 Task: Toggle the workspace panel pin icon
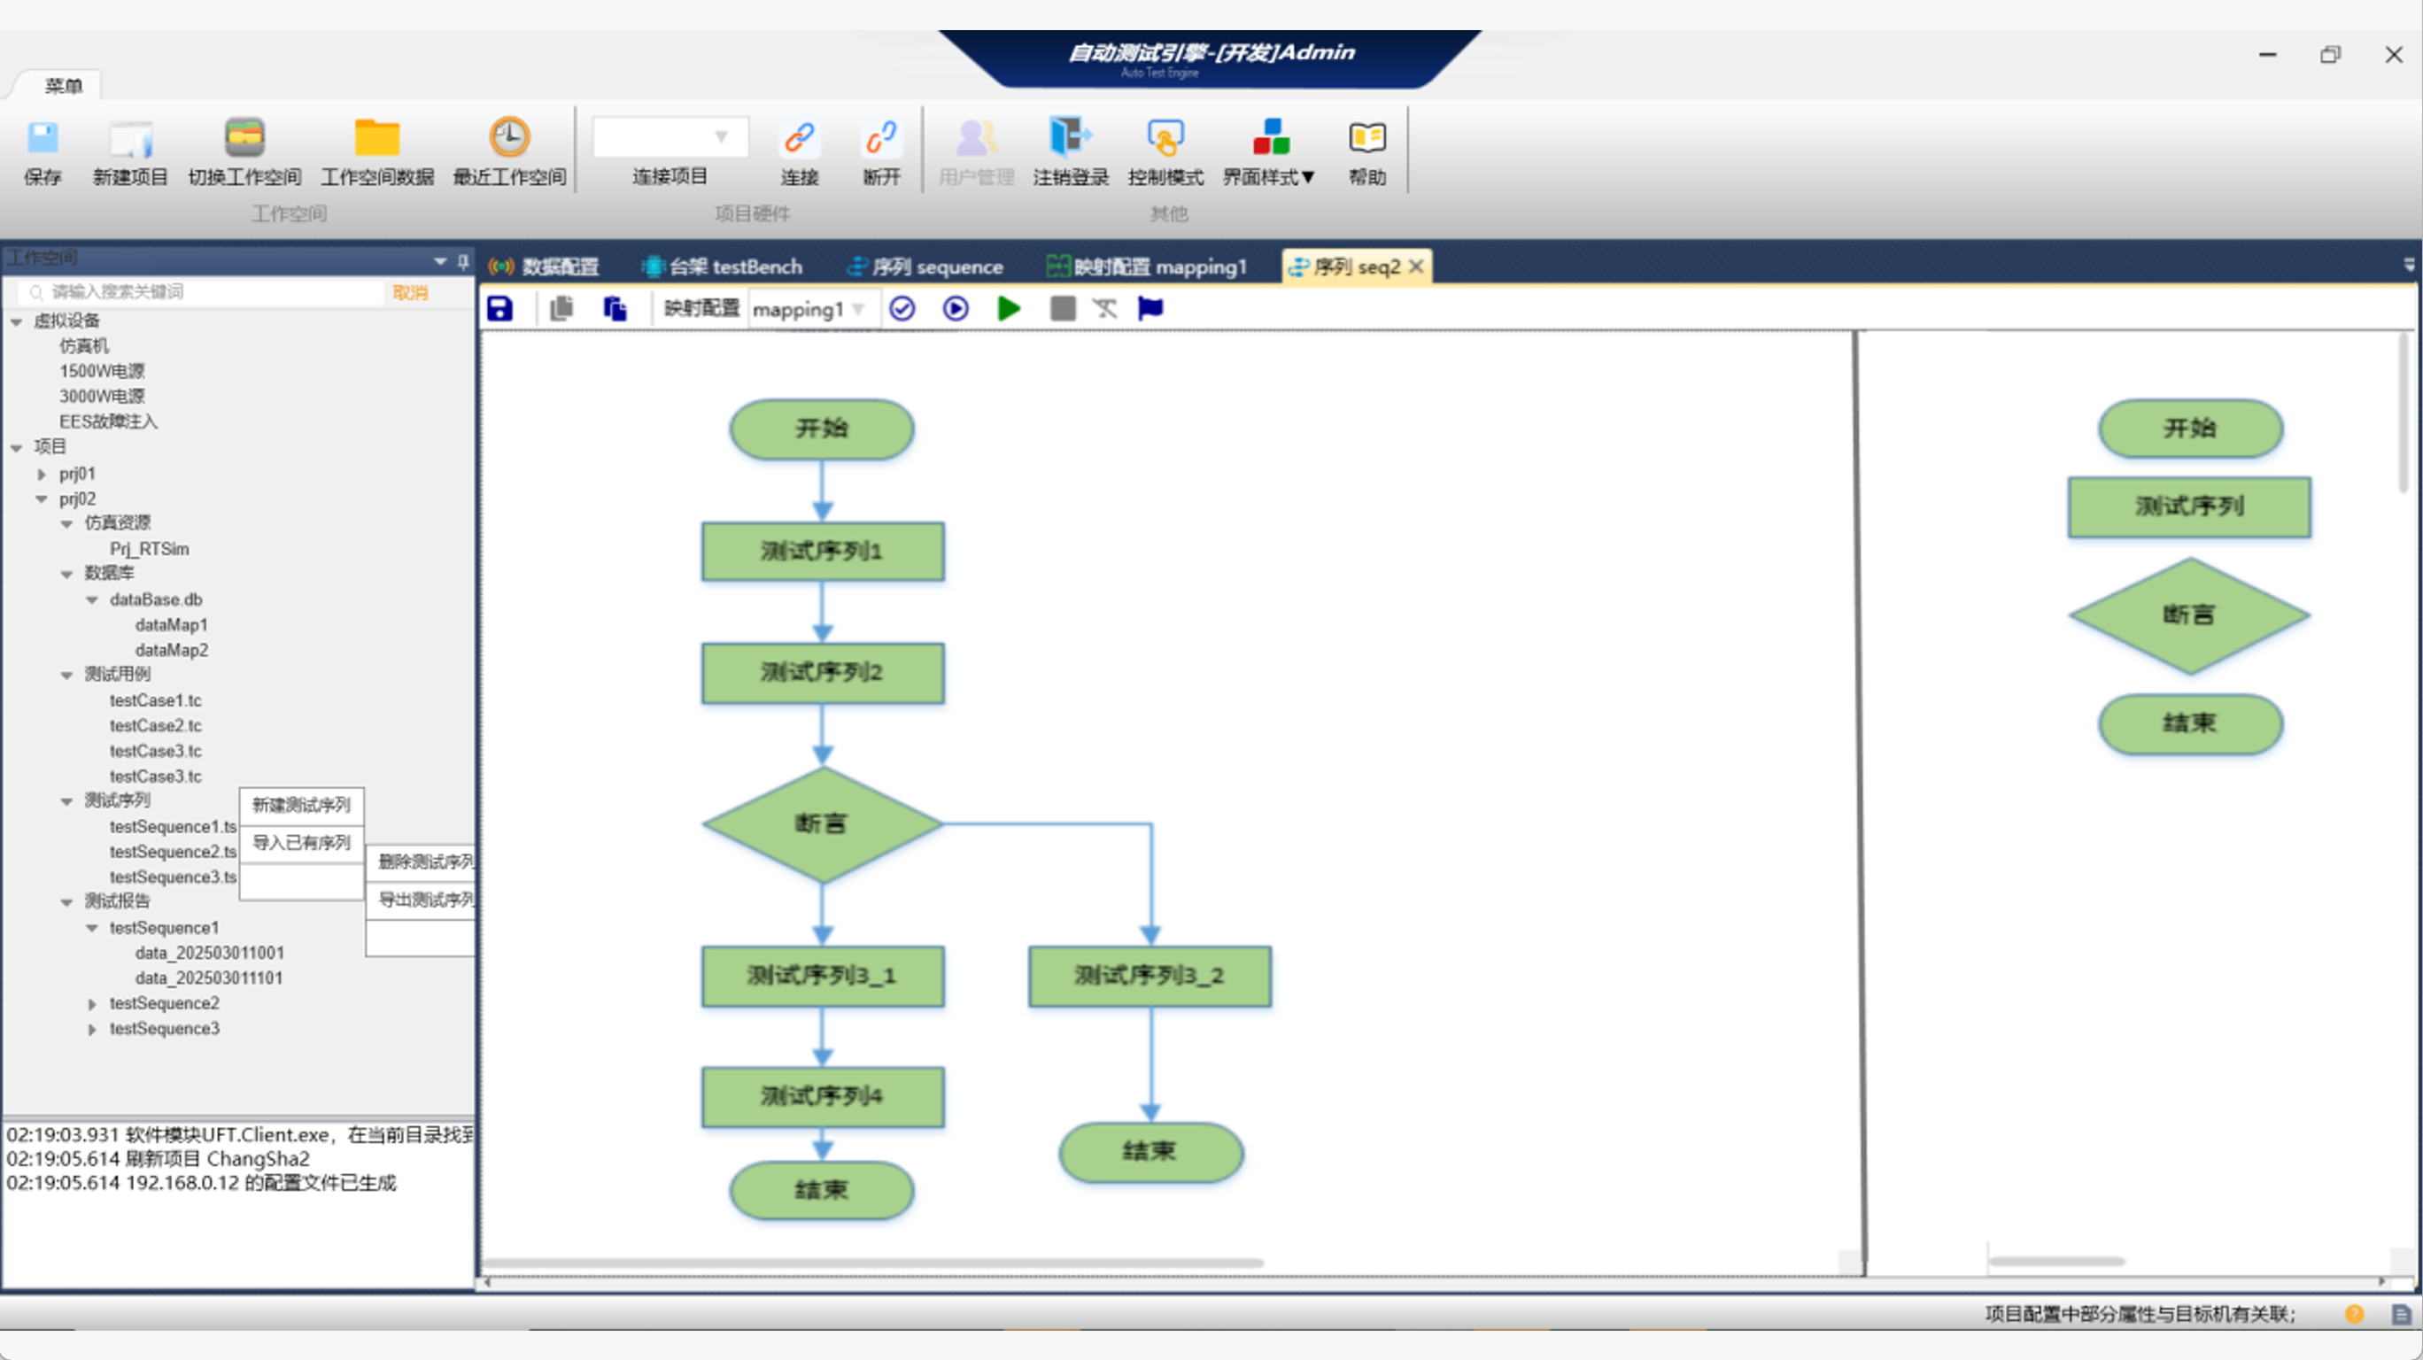(x=463, y=260)
